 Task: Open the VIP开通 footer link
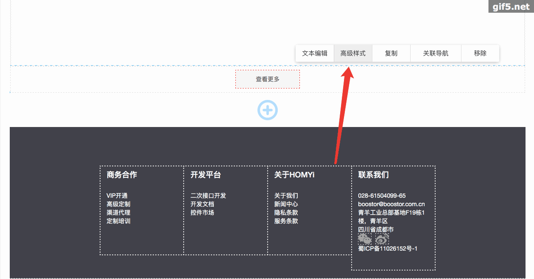117,196
